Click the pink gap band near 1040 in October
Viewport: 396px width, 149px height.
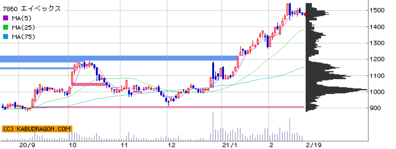pyautogui.click(x=89, y=84)
